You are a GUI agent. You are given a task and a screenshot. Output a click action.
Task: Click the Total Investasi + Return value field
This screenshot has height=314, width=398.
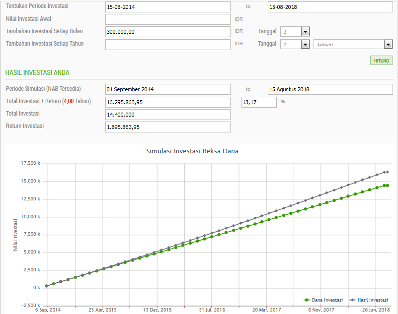tap(168, 102)
